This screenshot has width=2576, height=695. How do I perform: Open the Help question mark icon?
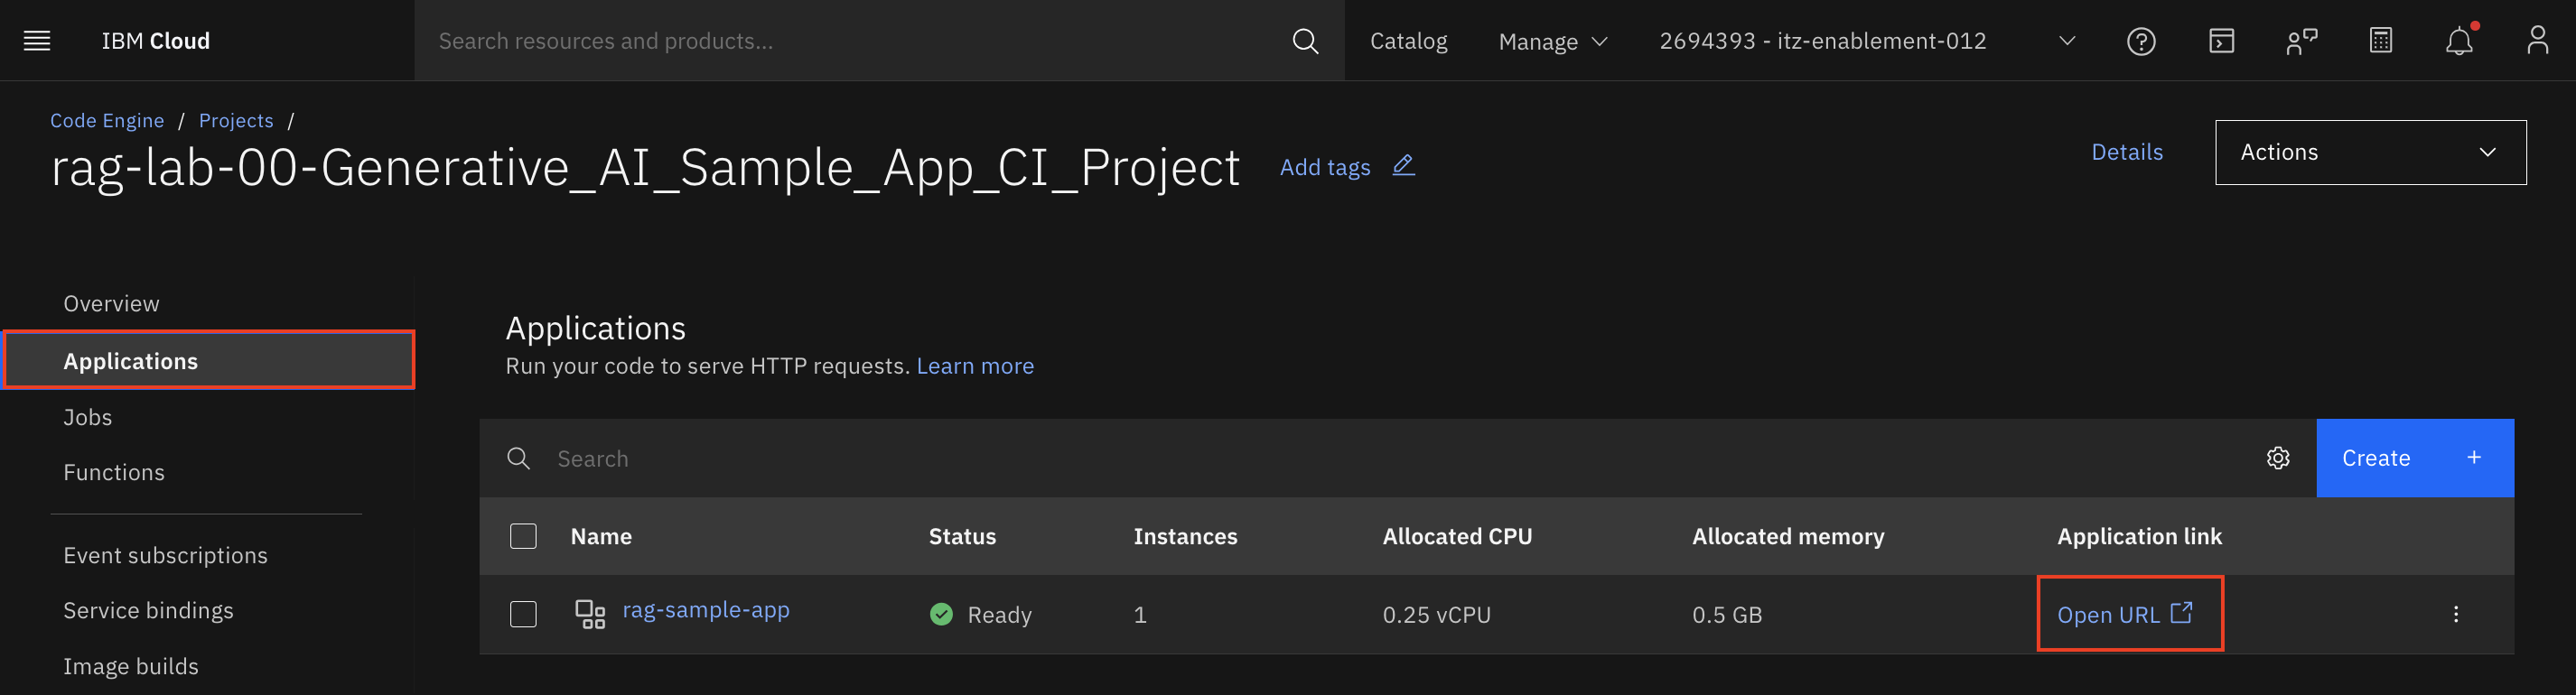pos(2140,41)
